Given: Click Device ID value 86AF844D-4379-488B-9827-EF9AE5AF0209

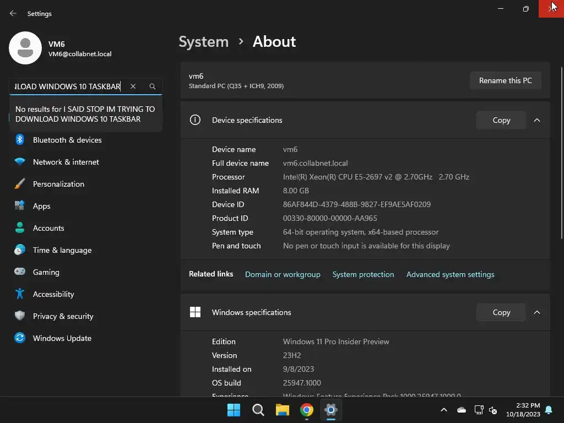Looking at the screenshot, I should [x=357, y=204].
